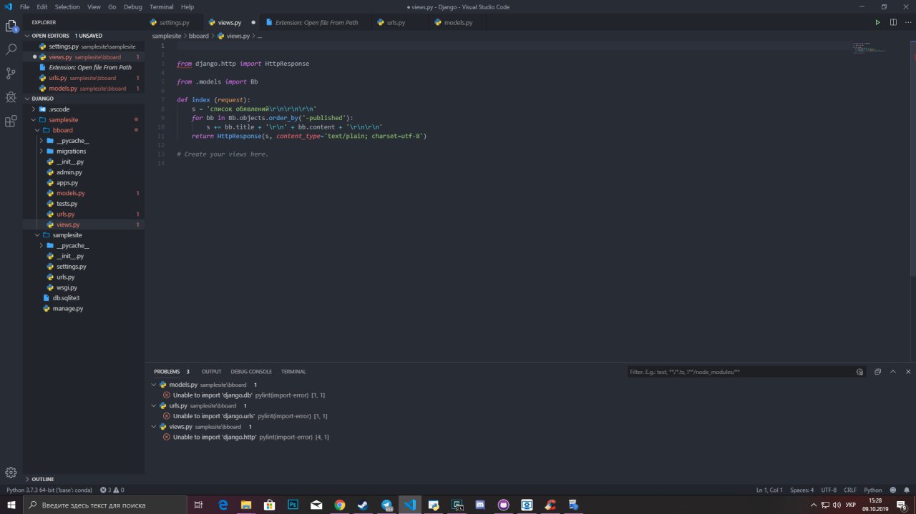Open the editor More Actions ellipsis
Viewport: 916px width, 514px height.
tap(907, 22)
